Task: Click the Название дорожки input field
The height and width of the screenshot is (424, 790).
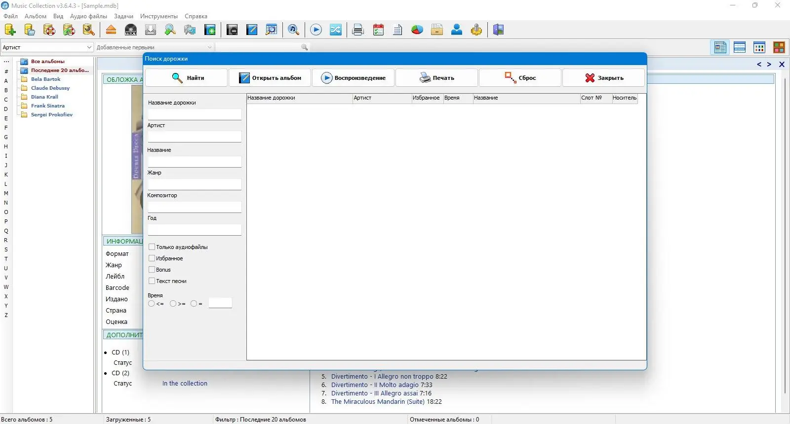Action: (195, 114)
